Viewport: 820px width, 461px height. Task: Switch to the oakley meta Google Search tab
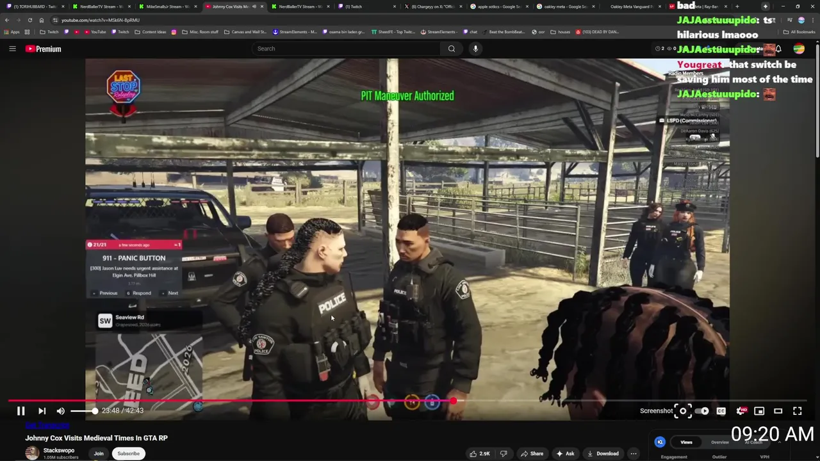(x=566, y=6)
